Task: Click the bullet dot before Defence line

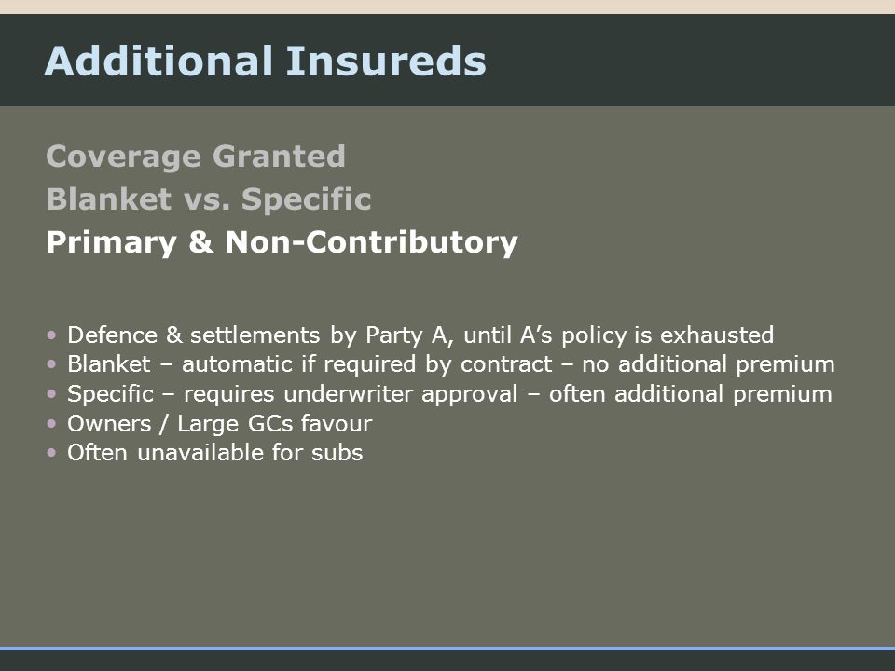Action: pyautogui.click(x=52, y=335)
